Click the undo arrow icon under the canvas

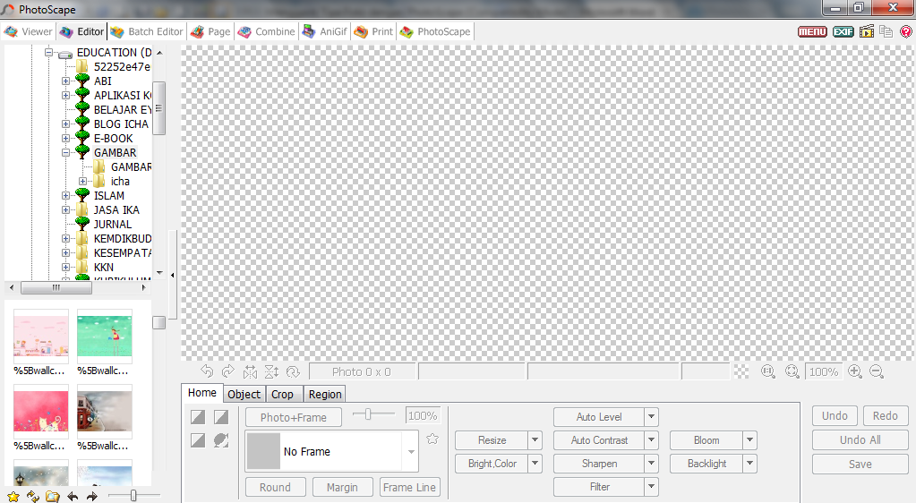pyautogui.click(x=207, y=371)
